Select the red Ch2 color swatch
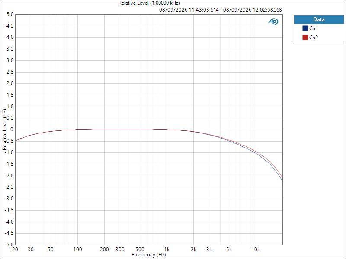Image resolution: width=346 pixels, height=259 pixels. (305, 38)
